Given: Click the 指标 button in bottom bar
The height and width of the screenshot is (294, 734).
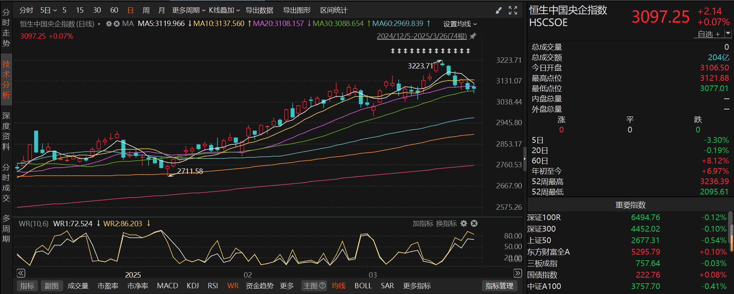Looking at the screenshot, I should (x=27, y=286).
